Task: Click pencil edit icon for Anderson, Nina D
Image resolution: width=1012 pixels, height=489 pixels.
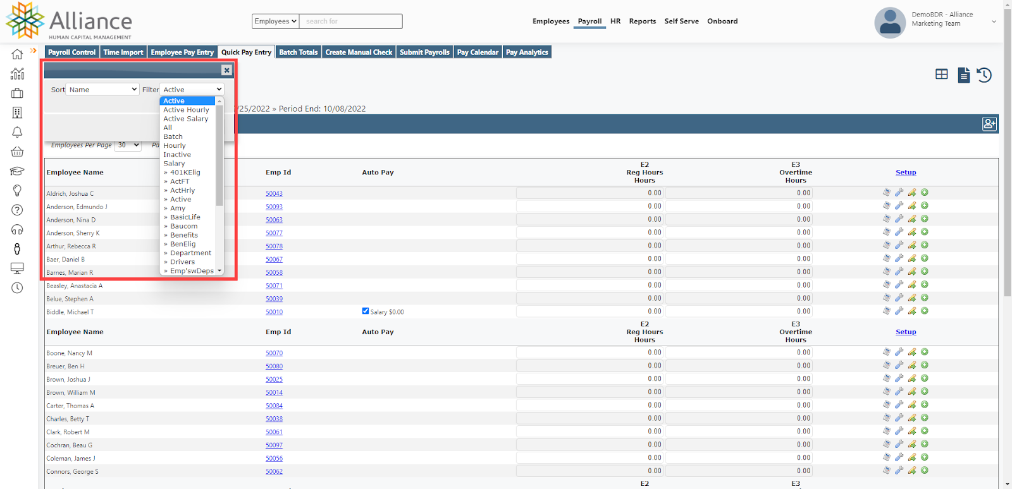Action: pyautogui.click(x=912, y=219)
